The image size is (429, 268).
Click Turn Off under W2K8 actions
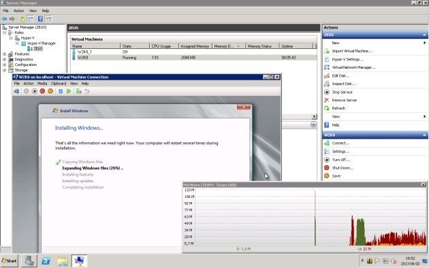pyautogui.click(x=340, y=160)
